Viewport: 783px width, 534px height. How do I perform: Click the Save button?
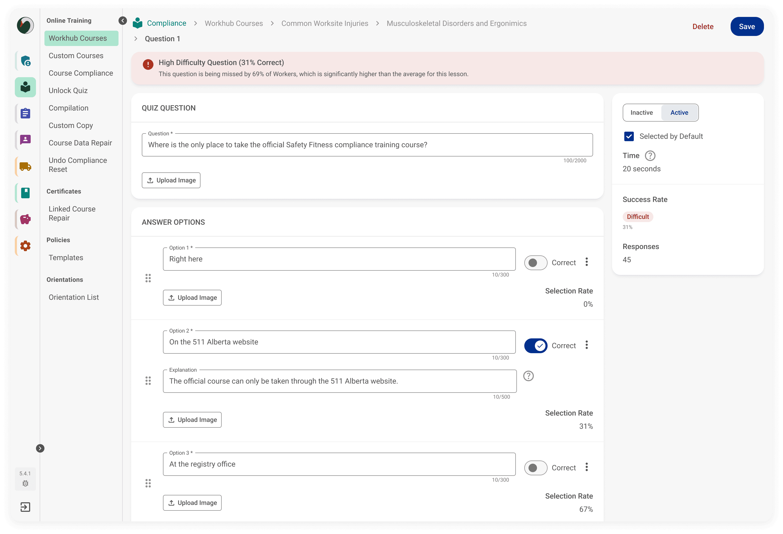[x=746, y=27]
